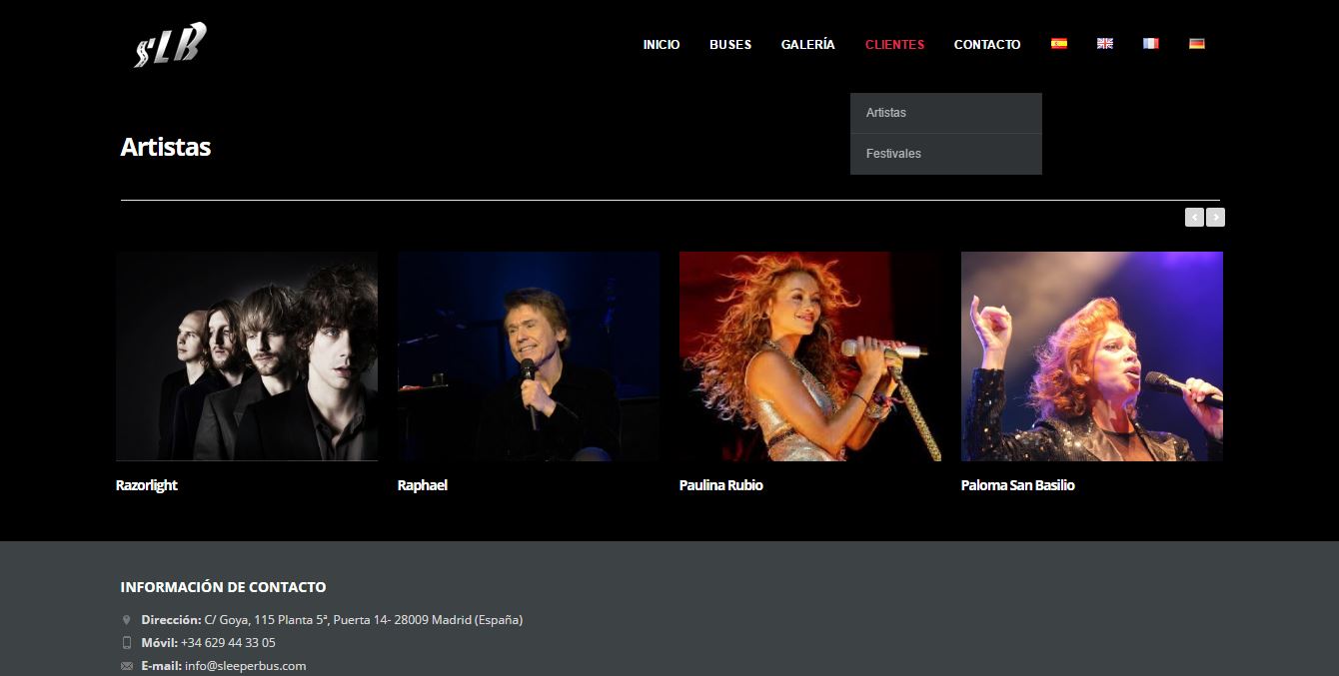
Task: Go to GALERÍA page
Action: click(807, 44)
